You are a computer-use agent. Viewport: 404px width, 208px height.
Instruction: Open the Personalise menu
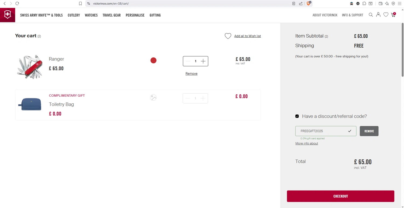click(x=135, y=15)
